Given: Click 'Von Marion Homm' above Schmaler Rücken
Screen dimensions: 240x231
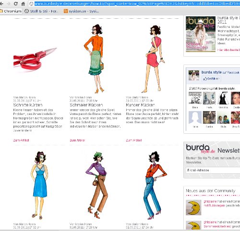Looking at the screenshot, I should tap(81, 97).
